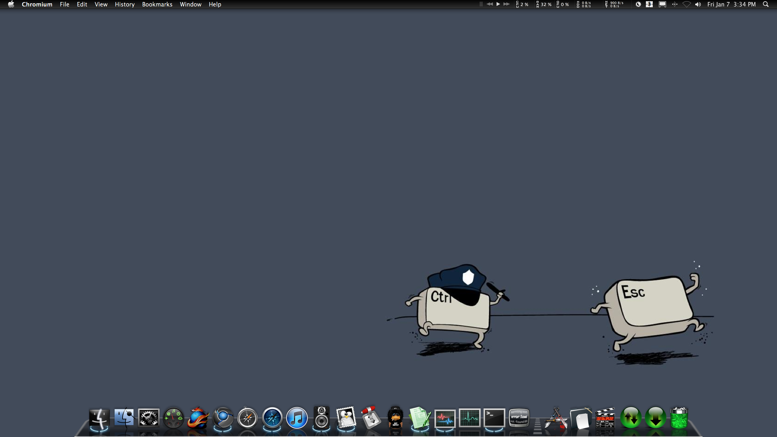Image resolution: width=777 pixels, height=437 pixels.
Task: Open the volume speaker menu
Action: click(x=698, y=4)
